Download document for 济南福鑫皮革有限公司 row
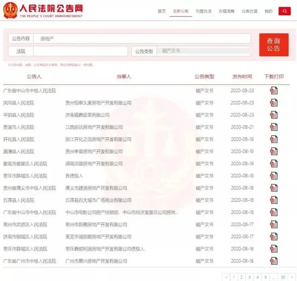Viewport: 297px width, 281px height. (x=274, y=115)
